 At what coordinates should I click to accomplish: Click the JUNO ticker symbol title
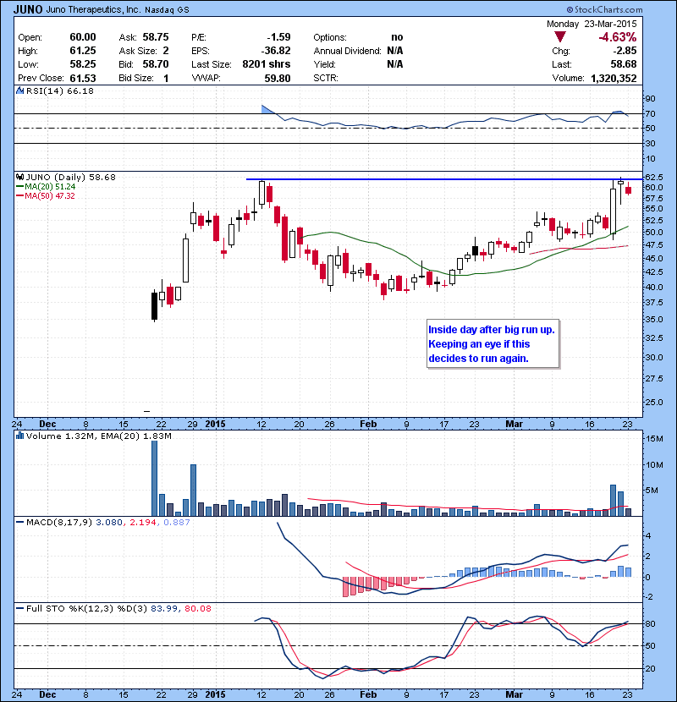(x=28, y=9)
